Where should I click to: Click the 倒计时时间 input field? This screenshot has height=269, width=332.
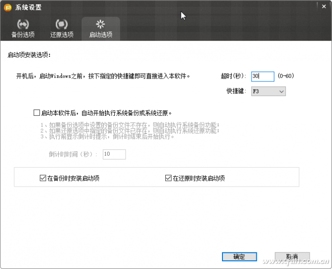114,154
